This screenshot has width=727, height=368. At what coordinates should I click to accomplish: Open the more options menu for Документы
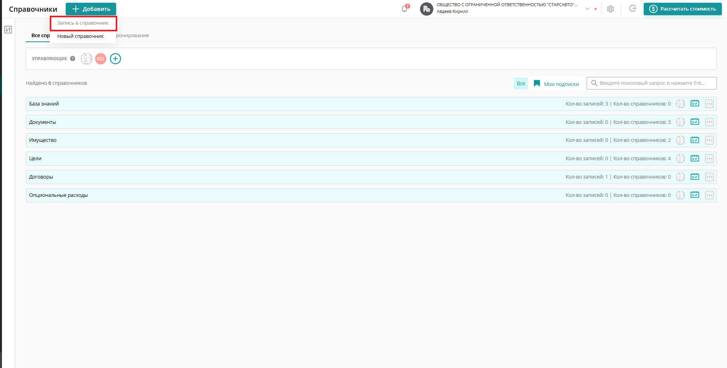click(x=709, y=122)
